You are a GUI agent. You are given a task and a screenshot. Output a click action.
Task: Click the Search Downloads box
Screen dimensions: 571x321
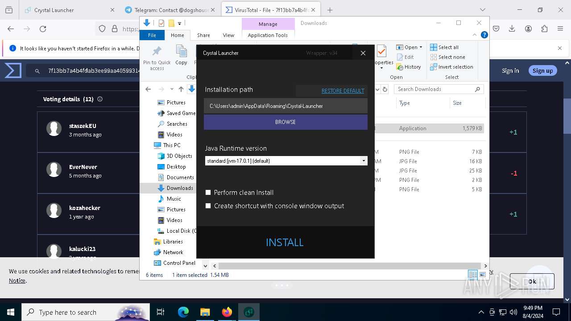click(x=439, y=89)
